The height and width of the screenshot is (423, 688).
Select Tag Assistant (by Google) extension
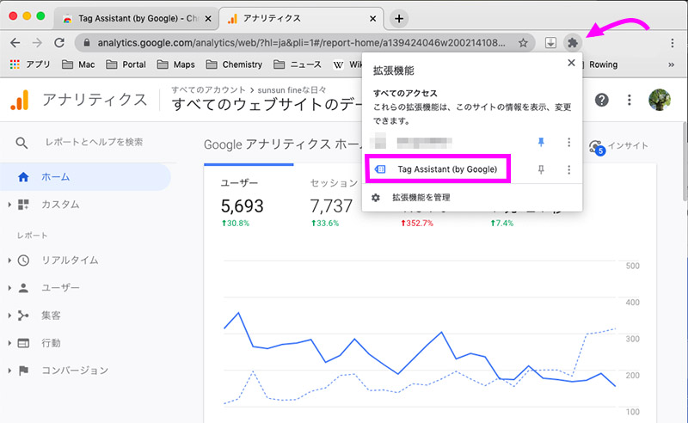pos(447,169)
